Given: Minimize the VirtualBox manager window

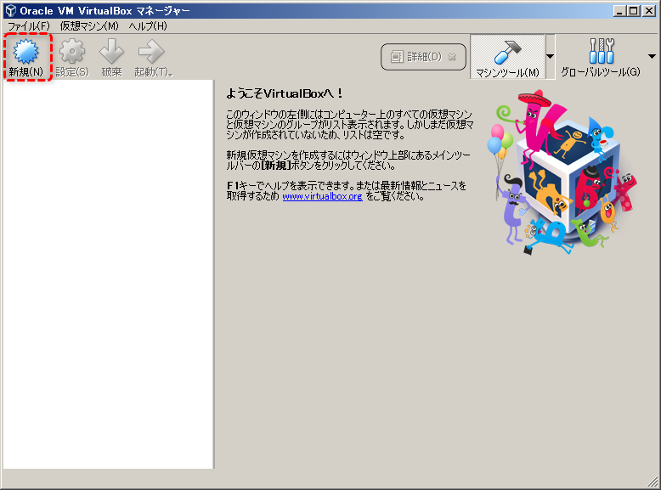Looking at the screenshot, I should coord(619,11).
